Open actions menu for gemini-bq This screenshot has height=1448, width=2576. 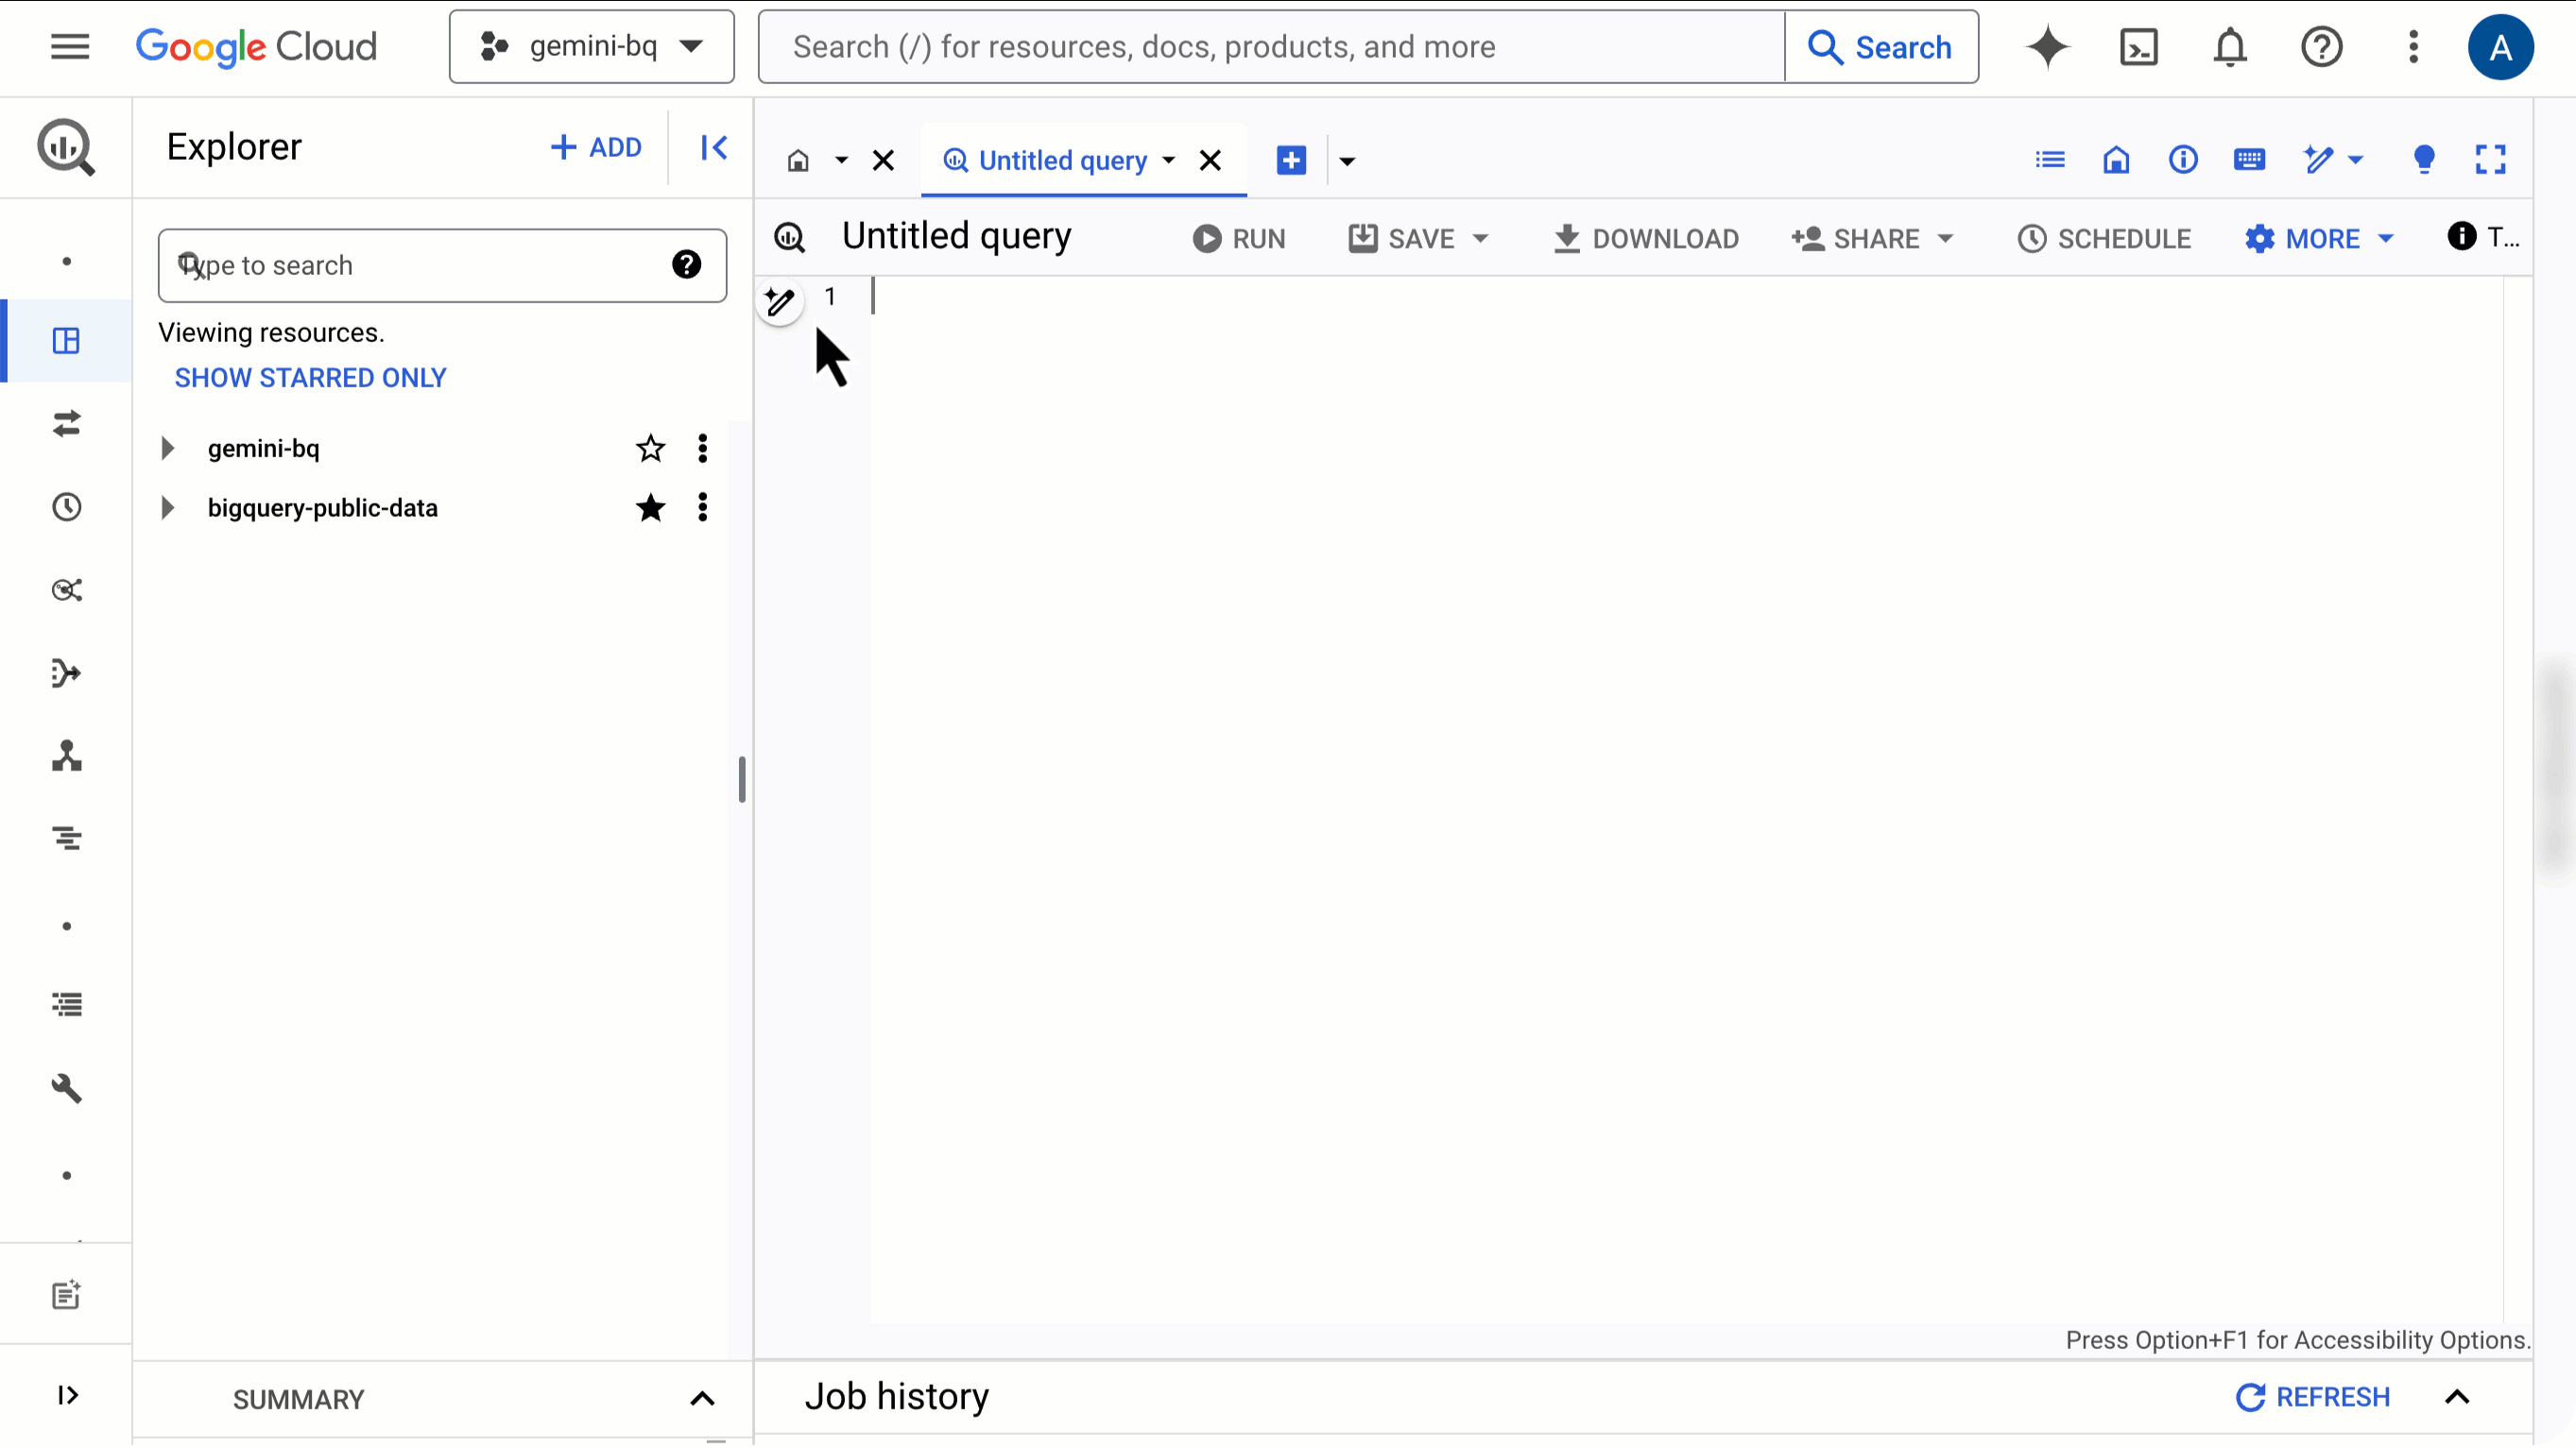click(x=702, y=449)
